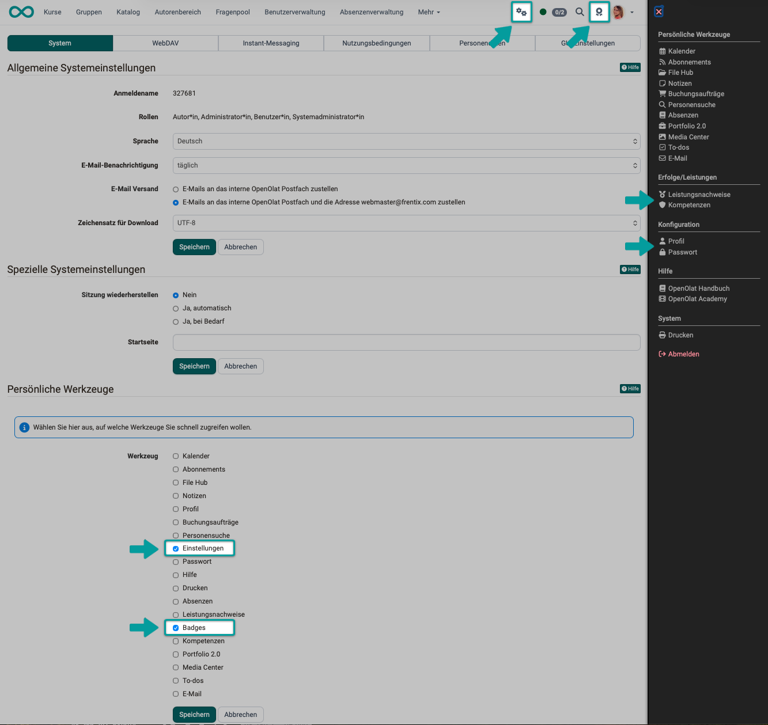Check File Hub tool checkbox
The height and width of the screenshot is (725, 768).
(176, 483)
